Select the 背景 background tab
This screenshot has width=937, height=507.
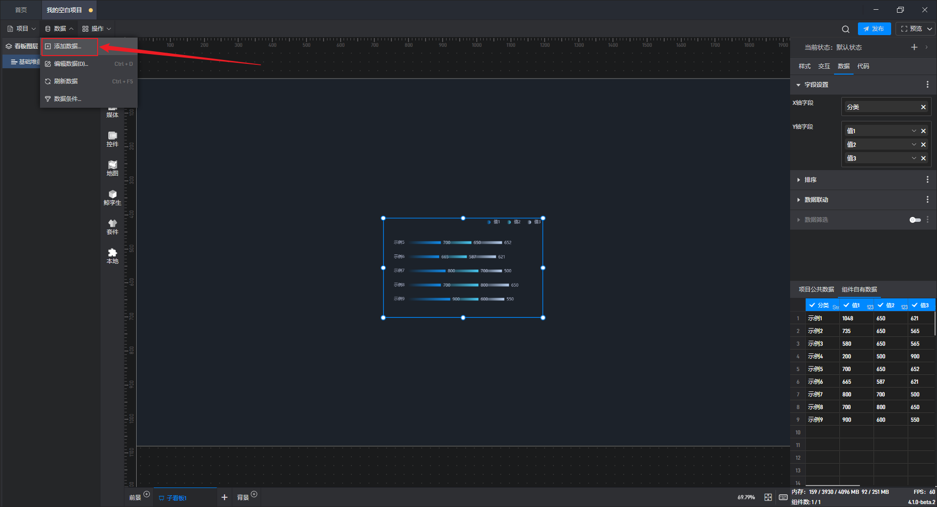tap(243, 498)
